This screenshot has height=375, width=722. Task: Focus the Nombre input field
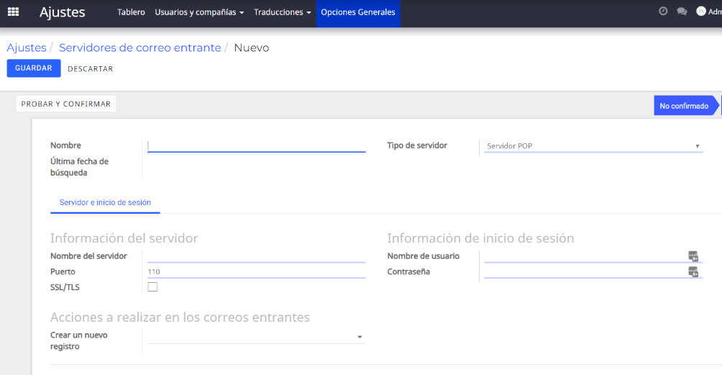coord(257,146)
